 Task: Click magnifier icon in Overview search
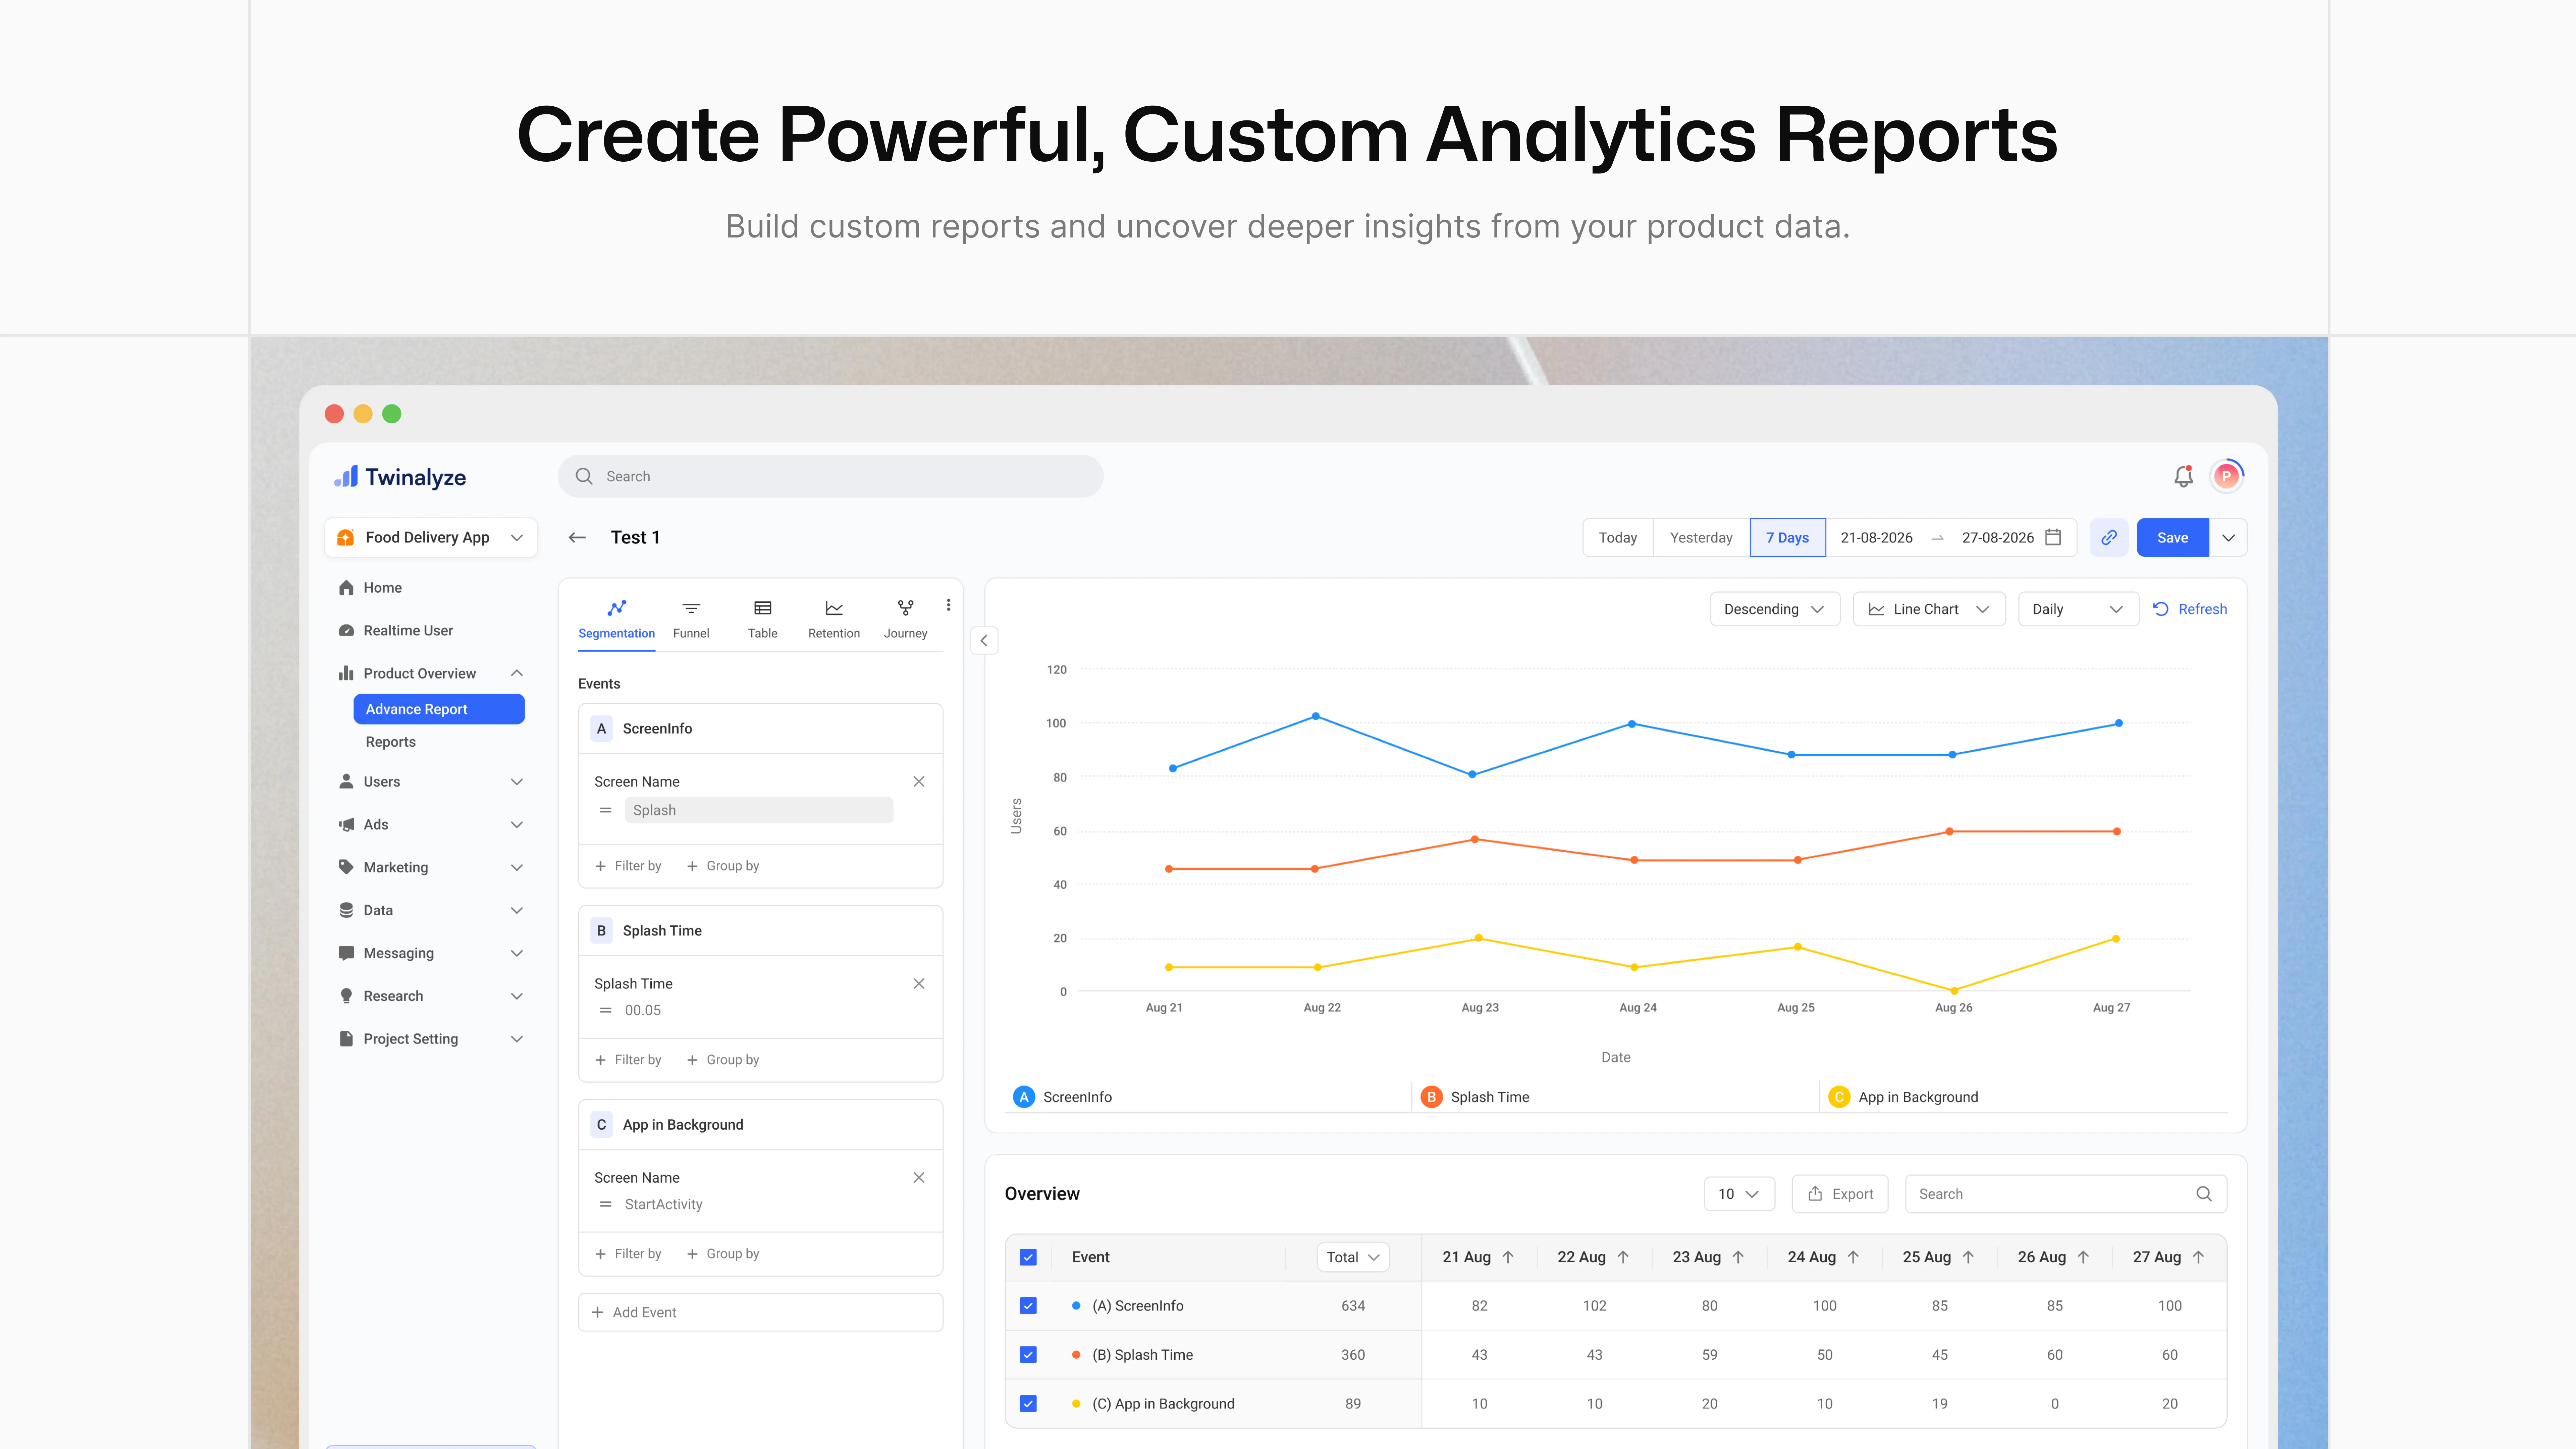[x=2204, y=1194]
